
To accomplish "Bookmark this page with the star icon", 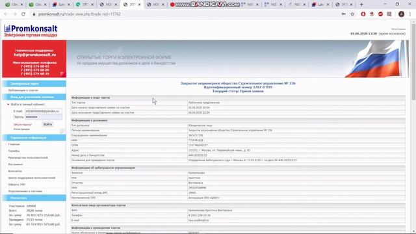I will pyautogui.click(x=352, y=14).
